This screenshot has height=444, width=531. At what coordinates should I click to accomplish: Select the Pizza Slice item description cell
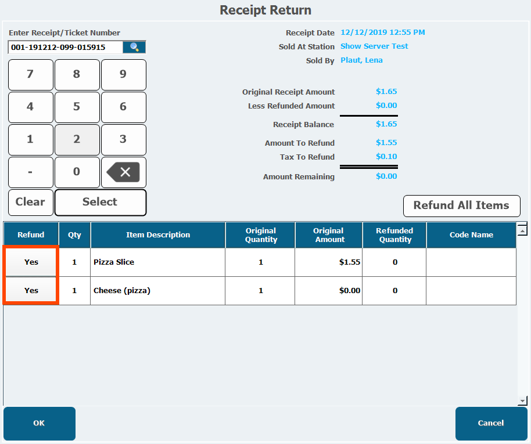[x=158, y=262]
